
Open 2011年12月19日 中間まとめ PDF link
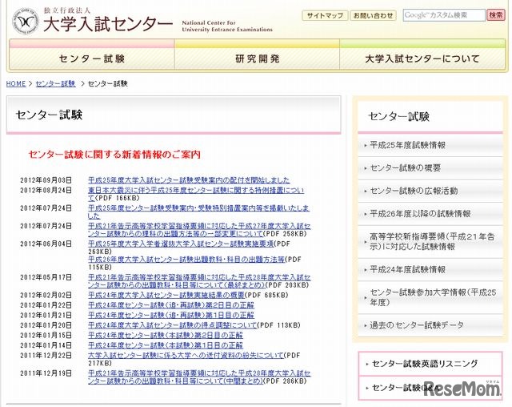click(199, 377)
